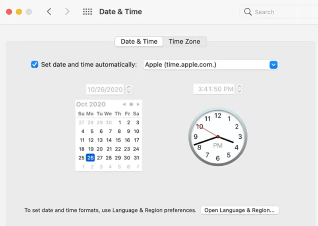Toggle Set date and time automatically checkbox
The width and height of the screenshot is (318, 226).
click(x=35, y=65)
